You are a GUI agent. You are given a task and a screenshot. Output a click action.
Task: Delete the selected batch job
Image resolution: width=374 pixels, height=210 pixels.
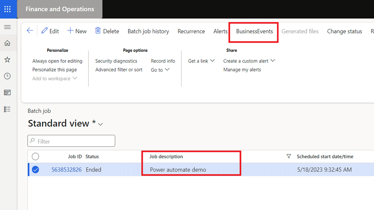pyautogui.click(x=107, y=31)
